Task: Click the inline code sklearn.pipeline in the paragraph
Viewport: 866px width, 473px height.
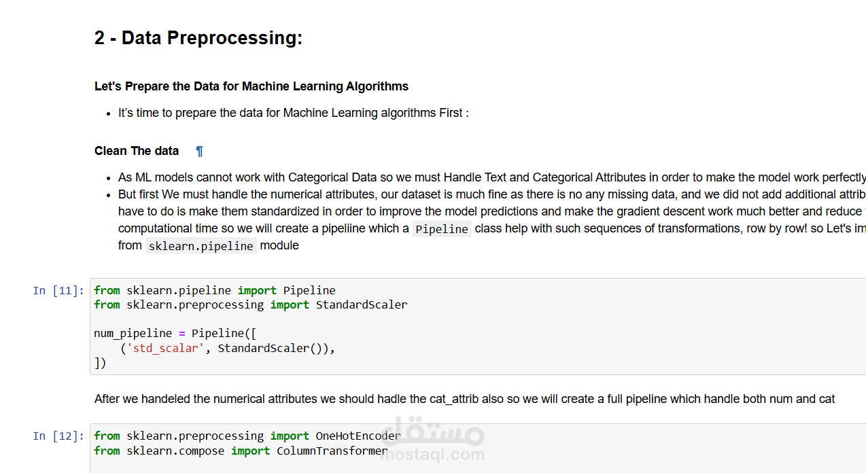Action: [201, 246]
